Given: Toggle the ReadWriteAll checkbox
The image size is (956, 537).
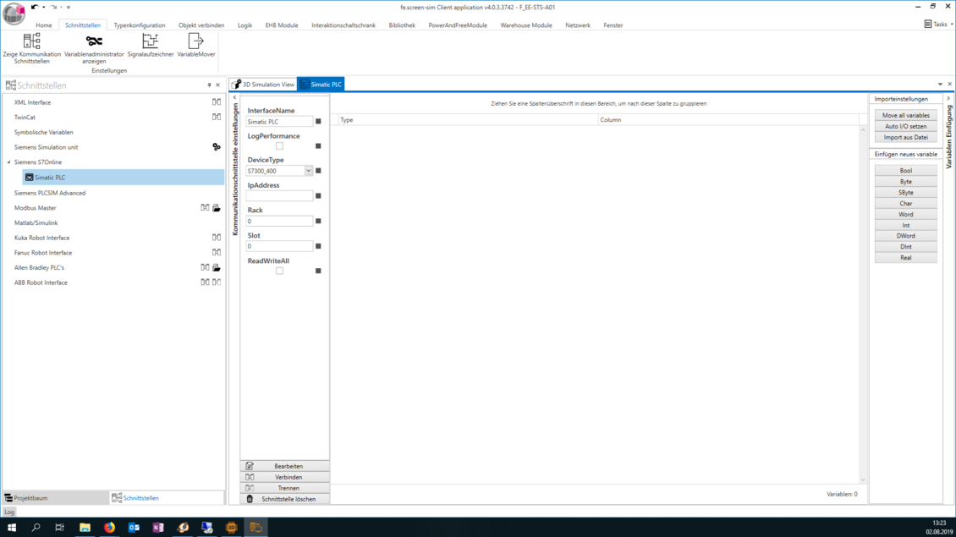Looking at the screenshot, I should (279, 271).
